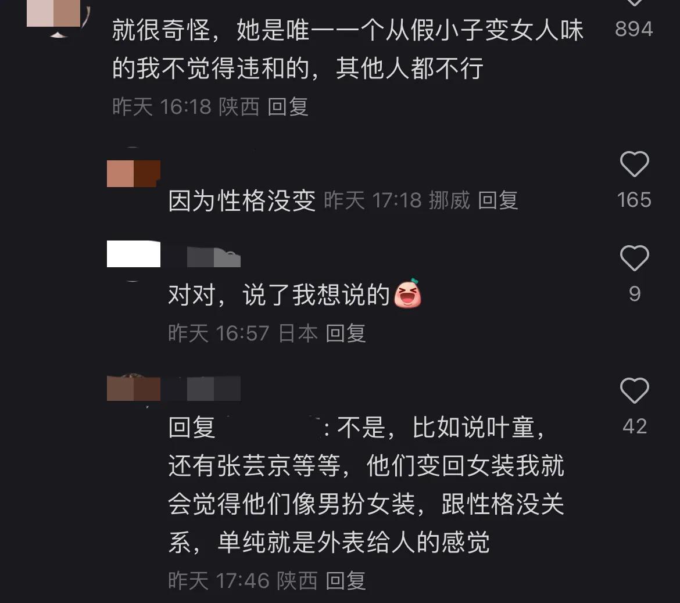Open the blurred username beside the 17:46 avatar

213,389
